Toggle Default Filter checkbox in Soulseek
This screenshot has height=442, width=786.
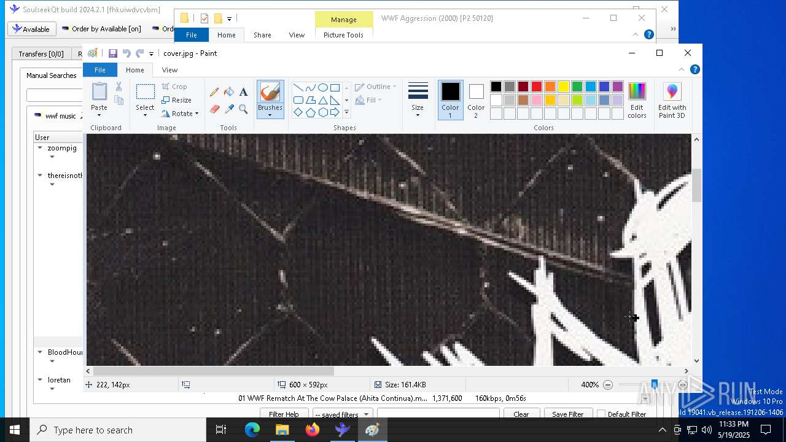click(601, 414)
